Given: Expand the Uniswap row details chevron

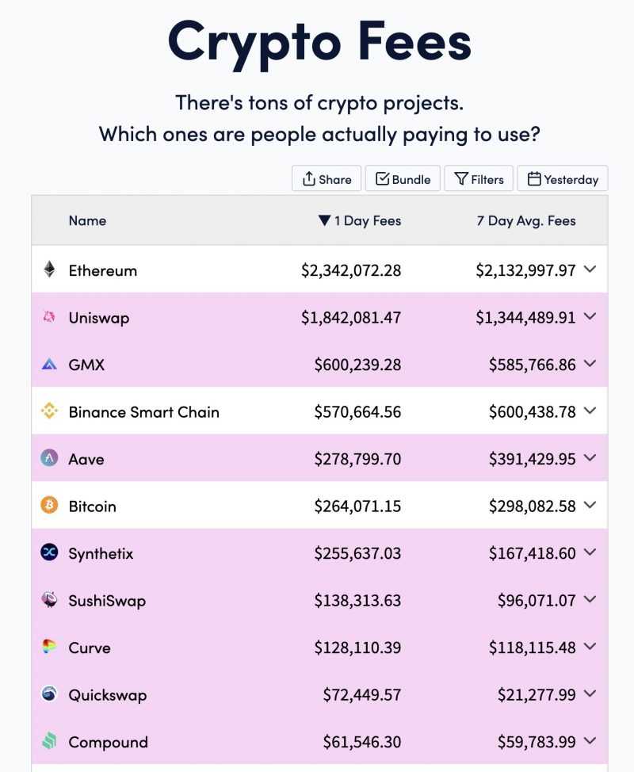Looking at the screenshot, I should coord(590,316).
